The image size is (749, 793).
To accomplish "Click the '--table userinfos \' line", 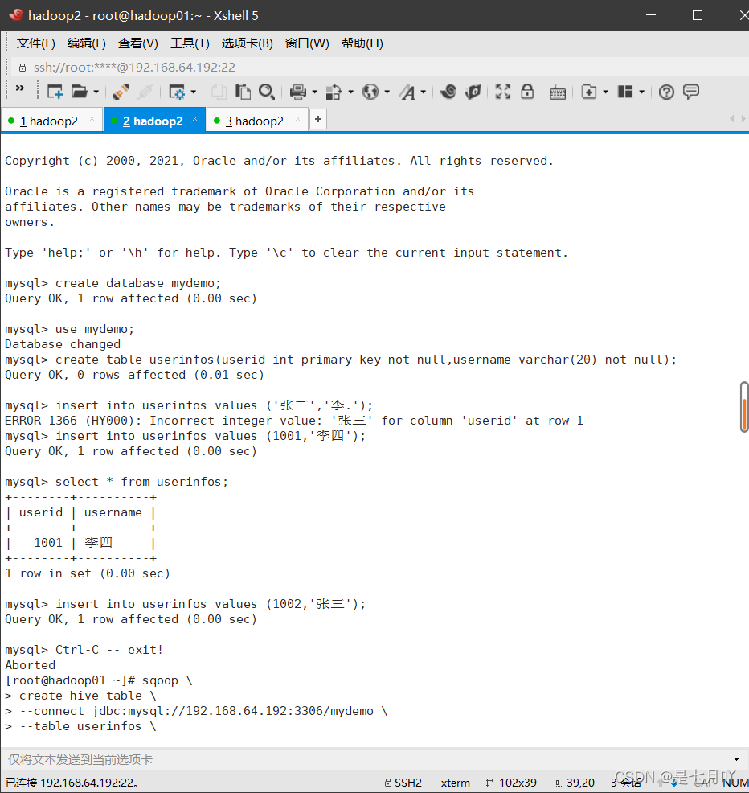I will 81,726.
